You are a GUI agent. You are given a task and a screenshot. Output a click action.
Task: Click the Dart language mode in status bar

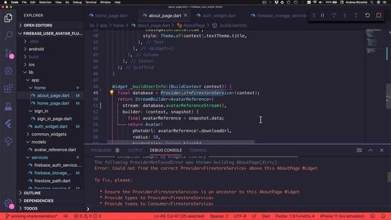pyautogui.click(x=266, y=216)
